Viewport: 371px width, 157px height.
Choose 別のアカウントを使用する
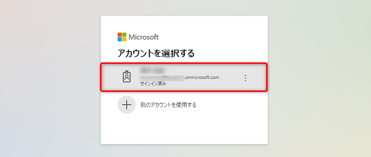pos(168,105)
